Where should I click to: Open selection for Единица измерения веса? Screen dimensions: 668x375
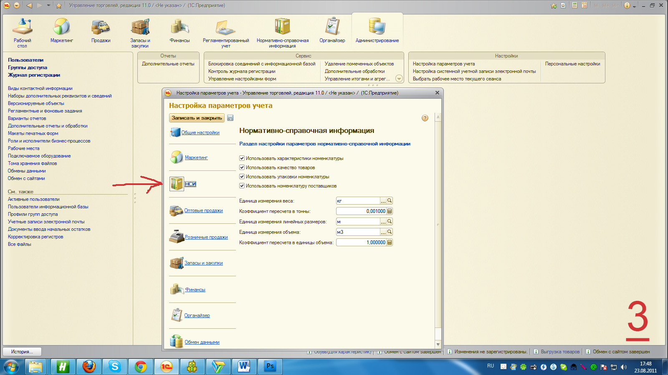coord(383,201)
